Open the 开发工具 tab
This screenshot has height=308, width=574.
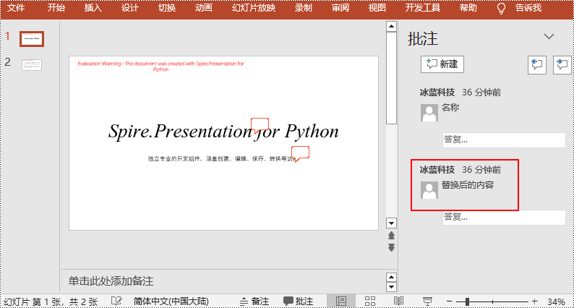point(423,8)
